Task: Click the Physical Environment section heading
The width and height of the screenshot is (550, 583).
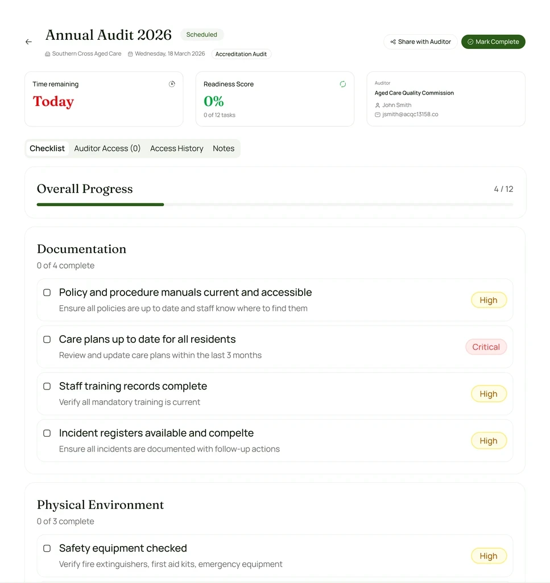Action: coord(100,504)
